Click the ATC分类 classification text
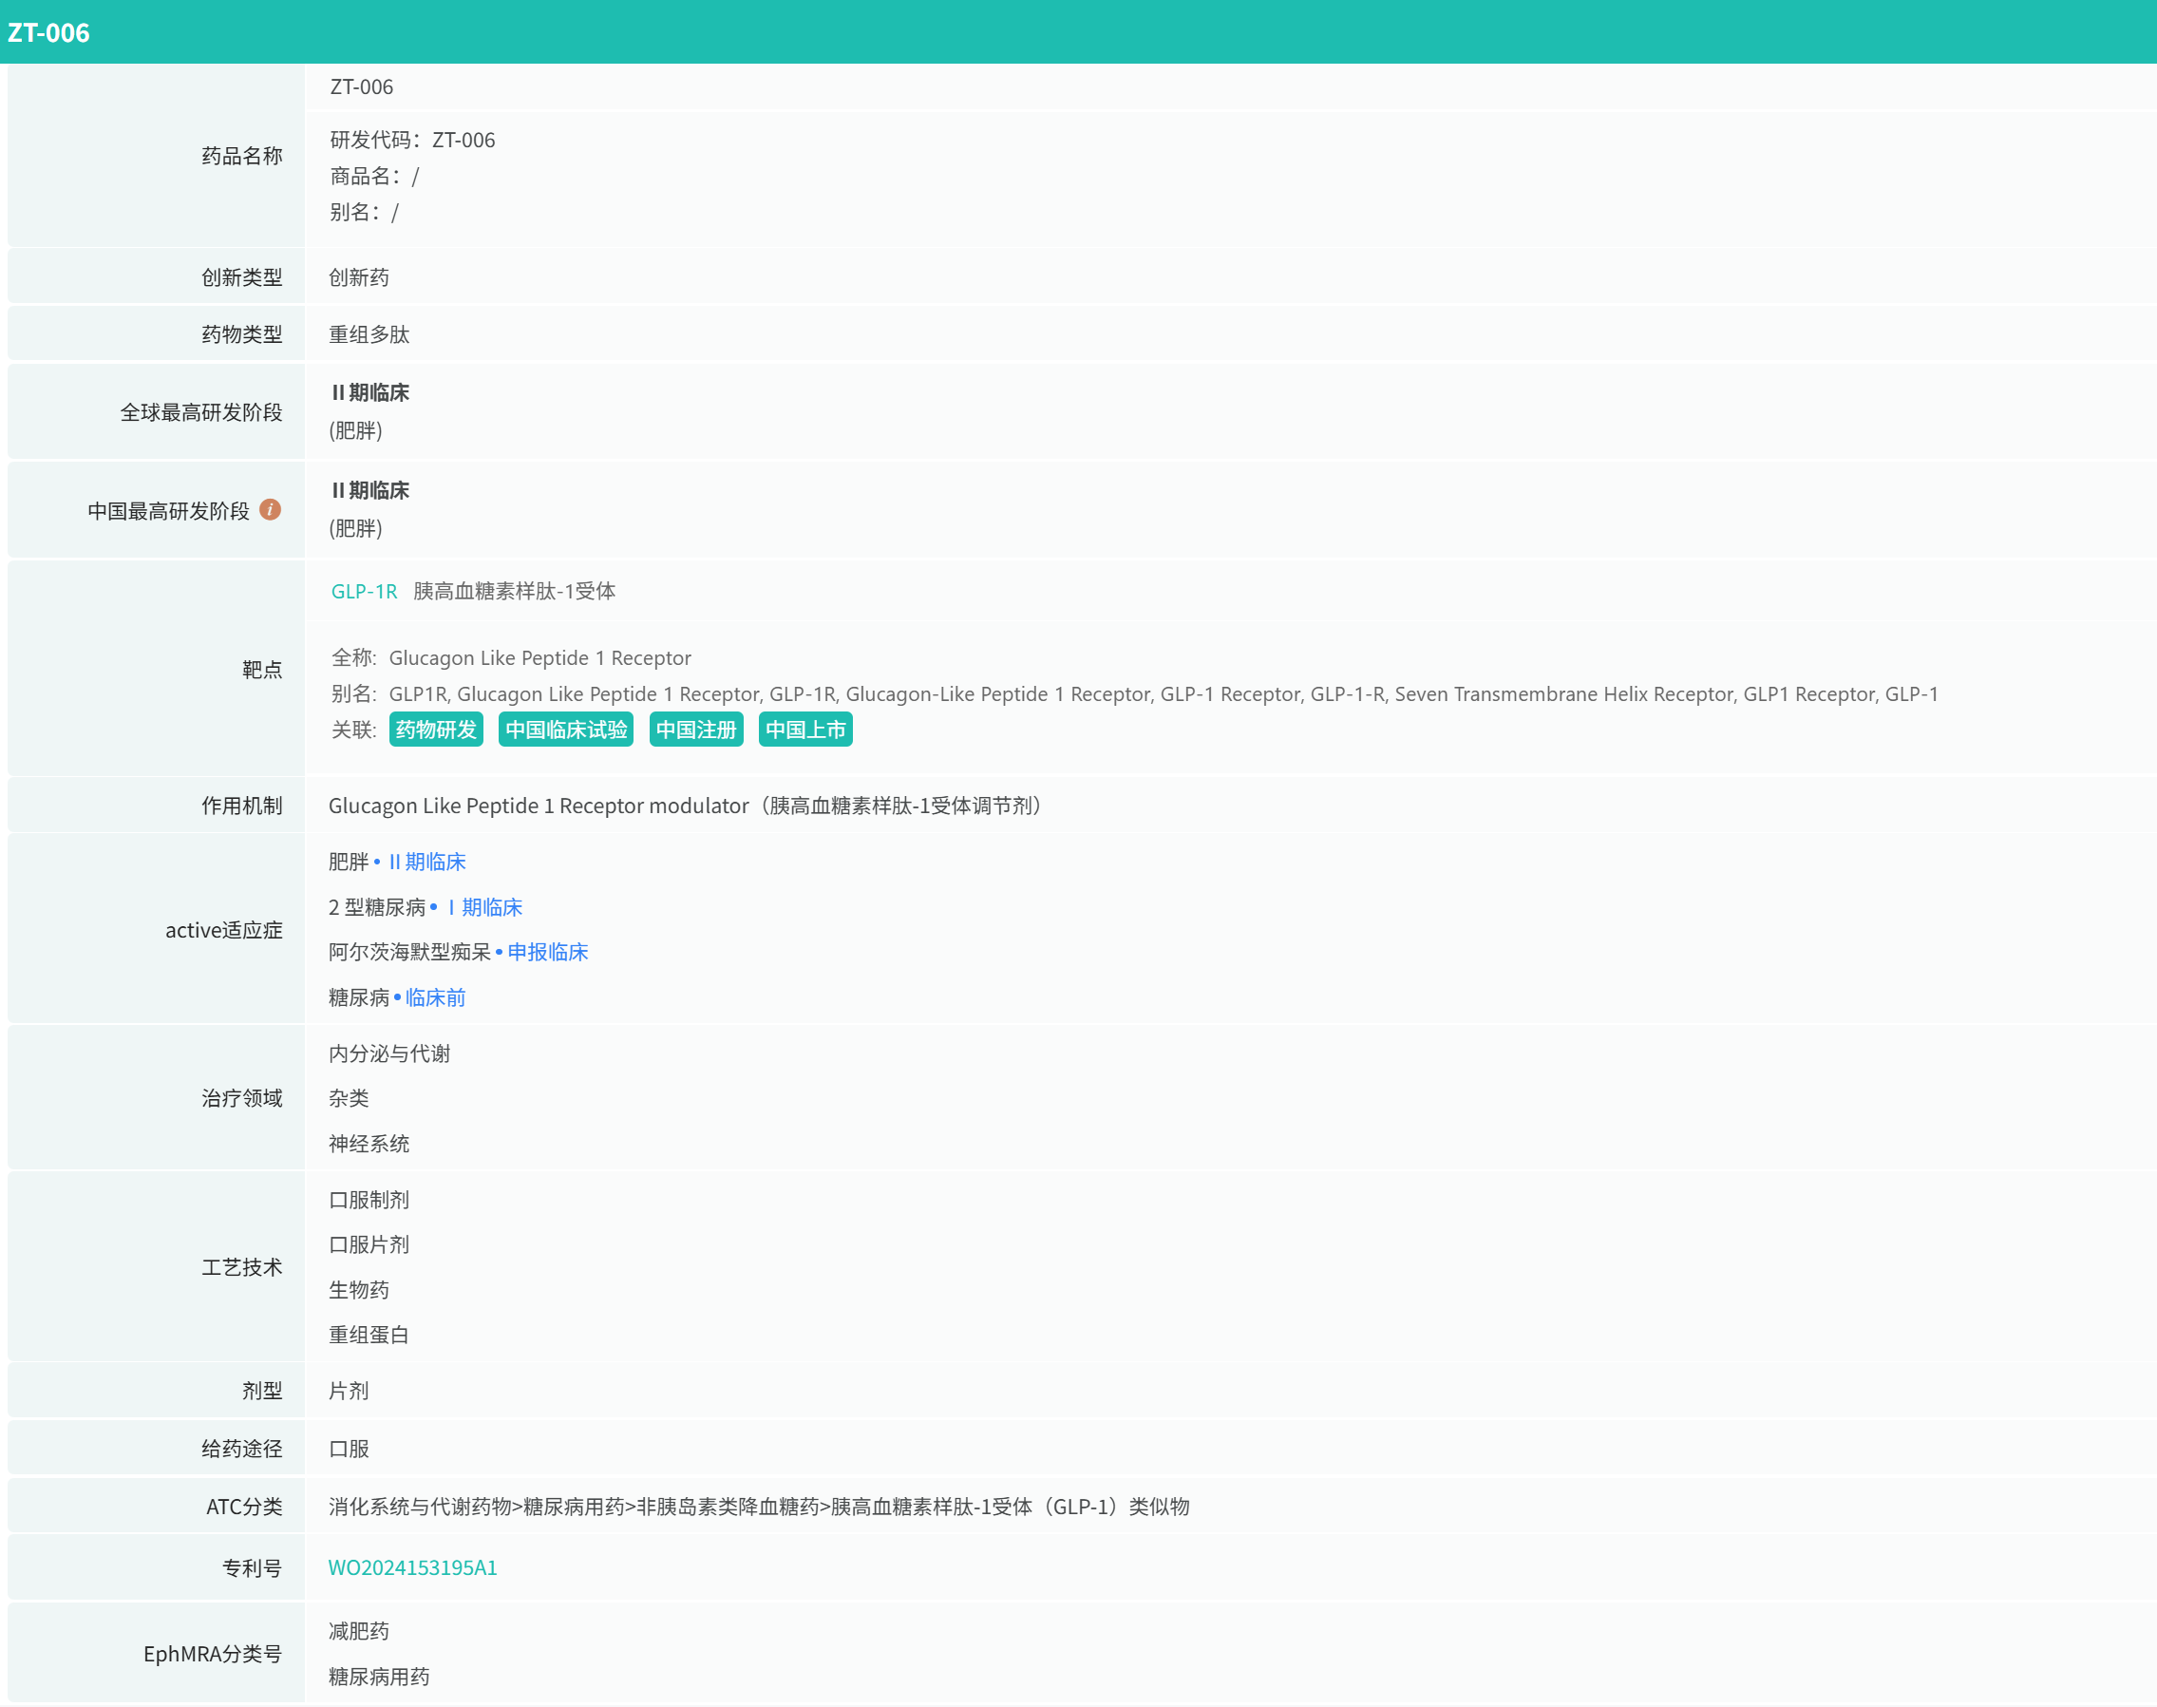Image resolution: width=2157 pixels, height=1707 pixels. (x=758, y=1507)
